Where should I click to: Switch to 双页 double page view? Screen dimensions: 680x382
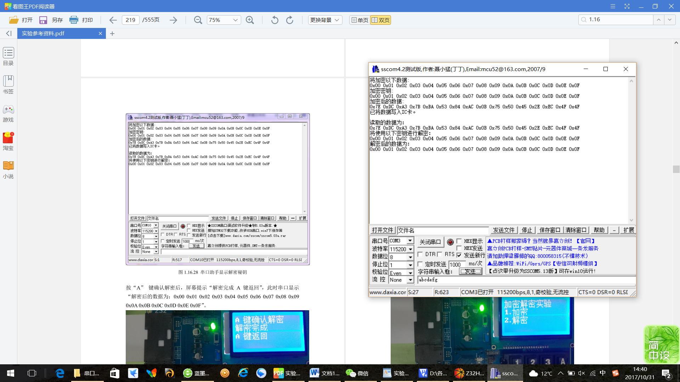pyautogui.click(x=381, y=20)
